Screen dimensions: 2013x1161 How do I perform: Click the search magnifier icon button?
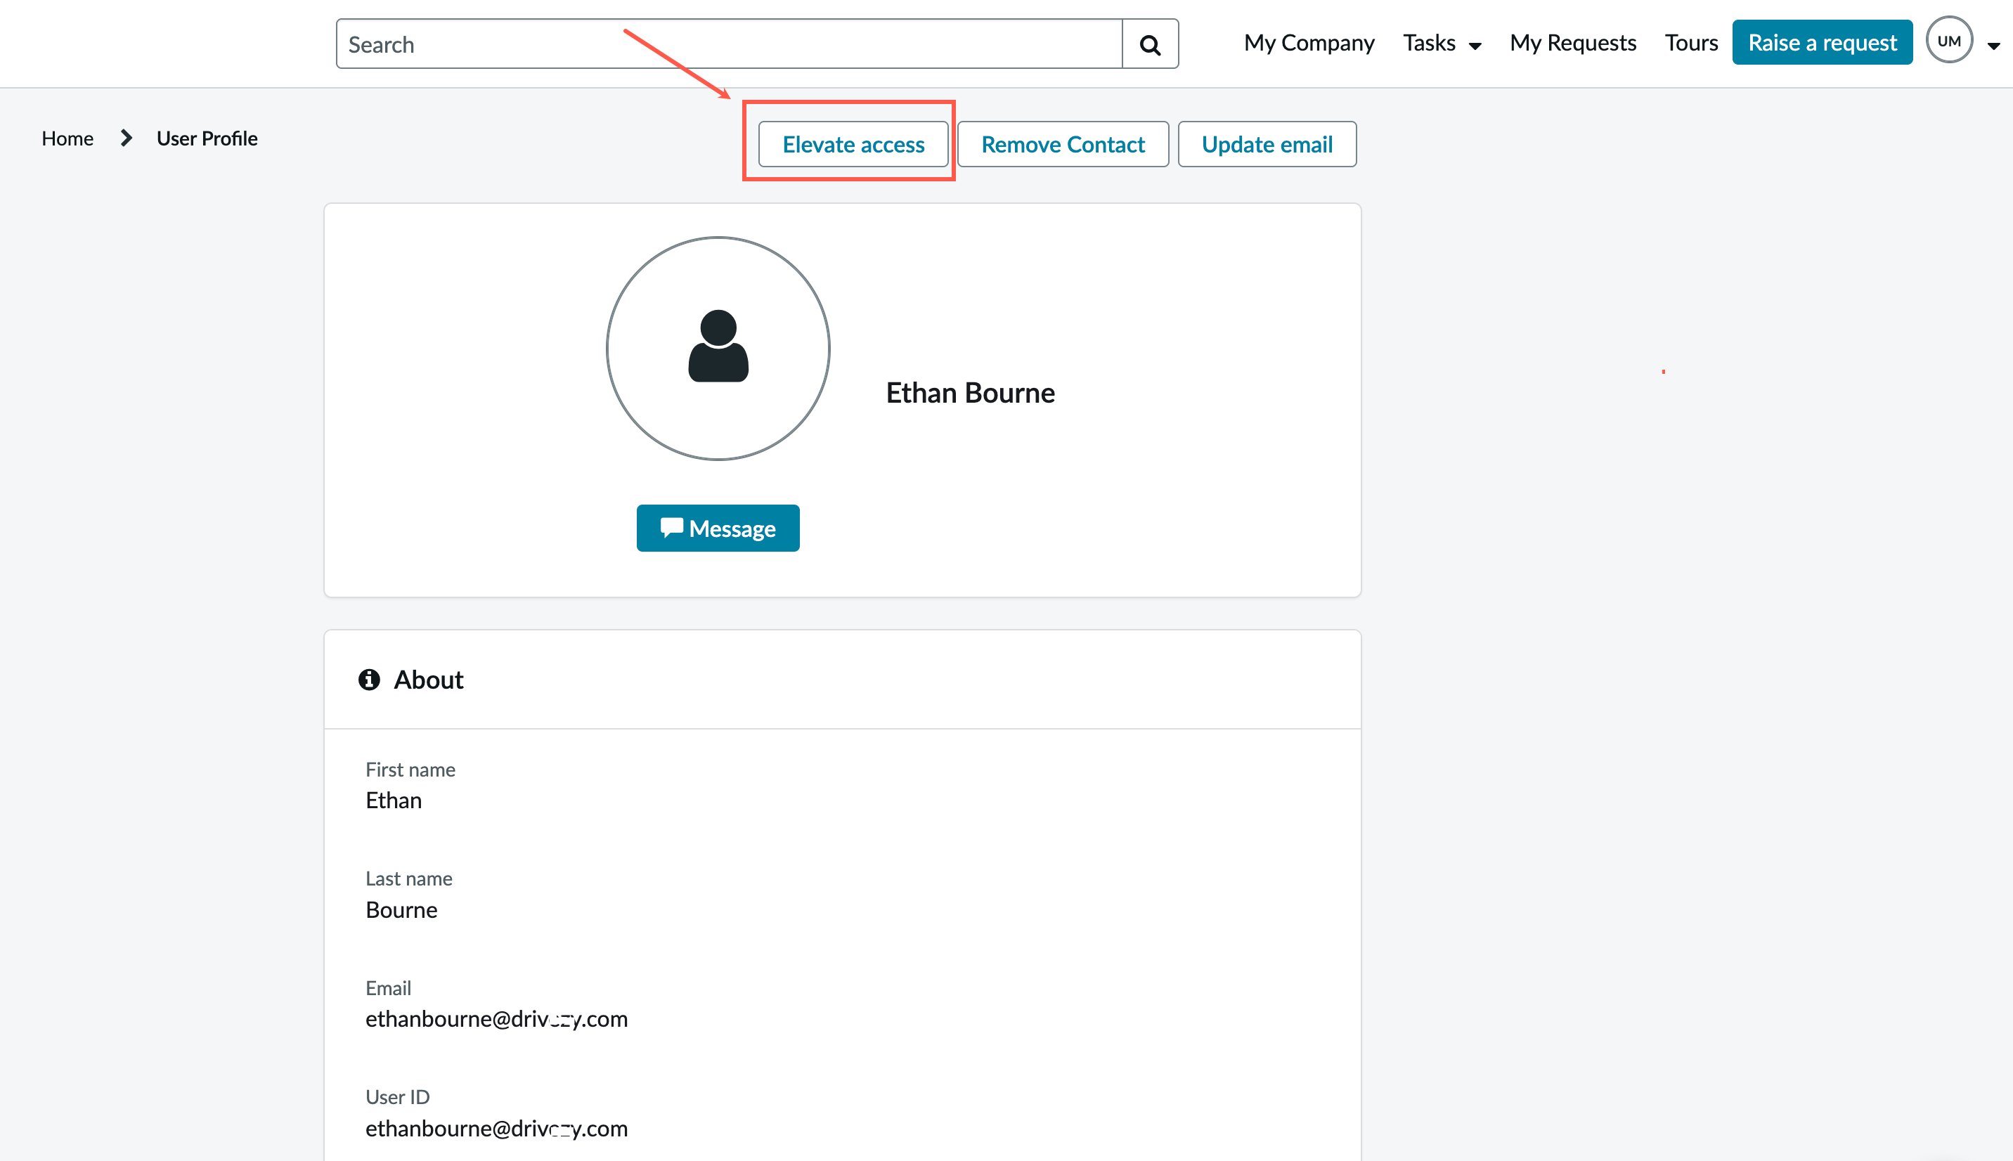1150,44
